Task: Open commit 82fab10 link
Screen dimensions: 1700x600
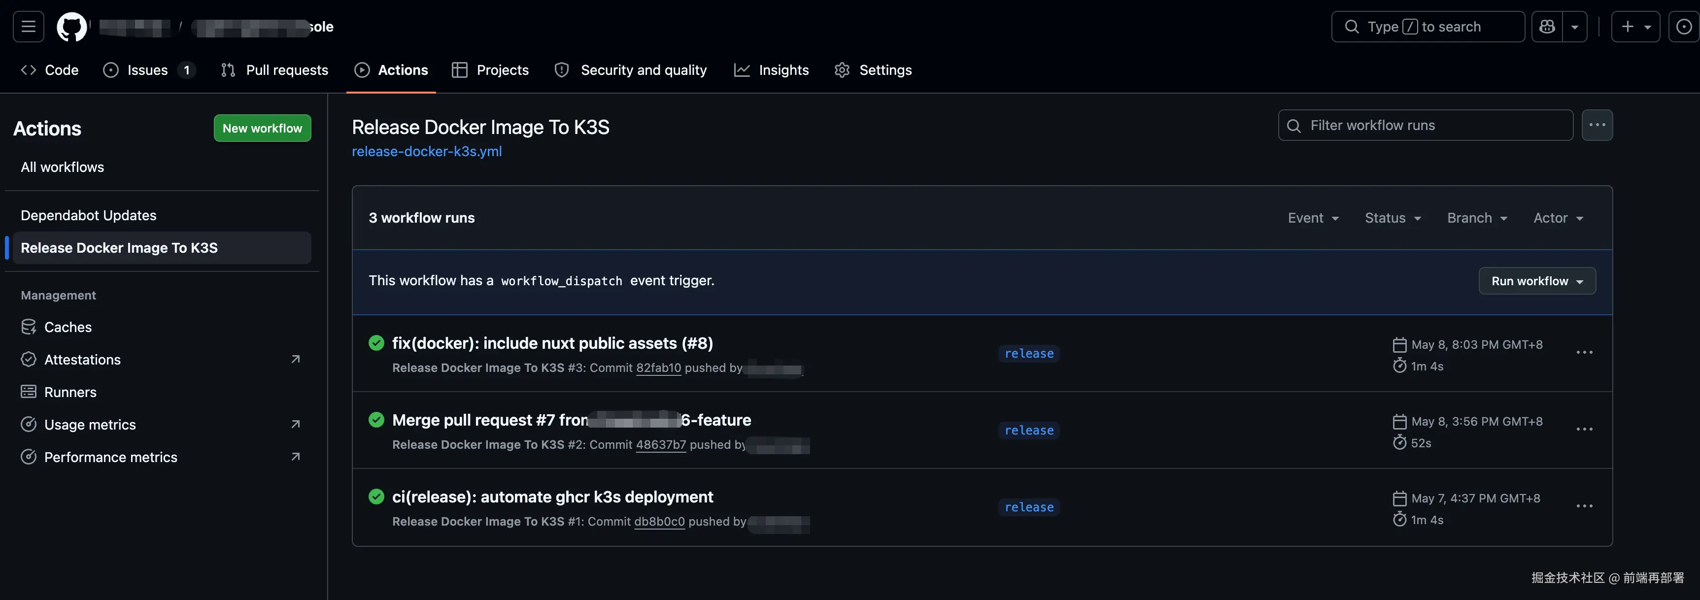Action: coord(658,367)
